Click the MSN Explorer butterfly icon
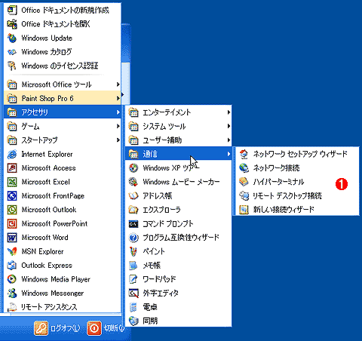This screenshot has width=362, height=341. click(12, 251)
